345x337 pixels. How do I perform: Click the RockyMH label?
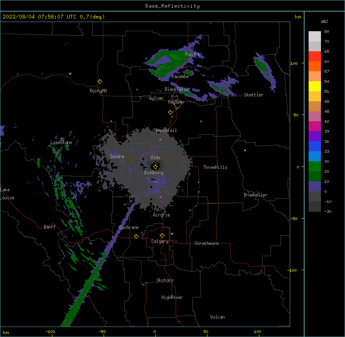point(98,91)
